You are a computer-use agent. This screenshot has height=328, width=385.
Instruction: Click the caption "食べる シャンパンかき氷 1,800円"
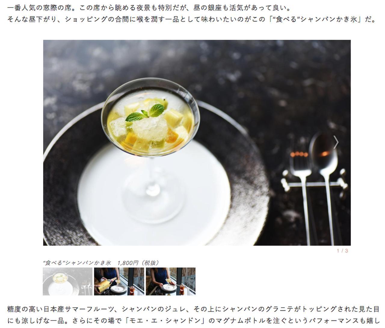pyautogui.click(x=101, y=263)
